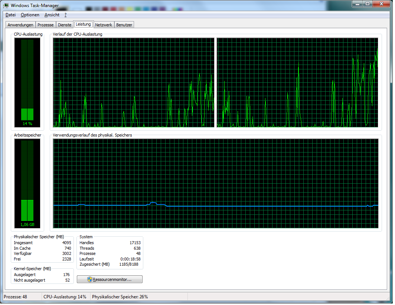Viewport: 395px width, 305px height.
Task: Click the Arbeitsspeicher 1,06 GB meter
Action: tap(27, 184)
